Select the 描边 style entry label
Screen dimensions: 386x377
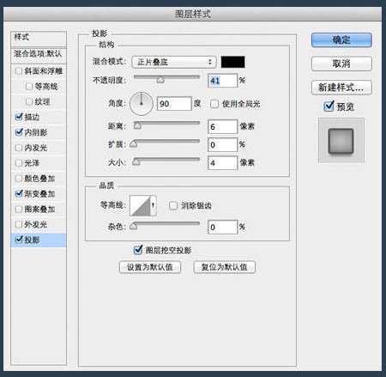tap(32, 117)
